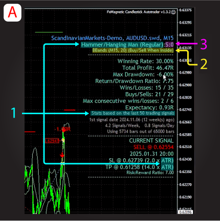Click the 0.62900 level on the price axis
220x221 pixels.
click(x=185, y=85)
